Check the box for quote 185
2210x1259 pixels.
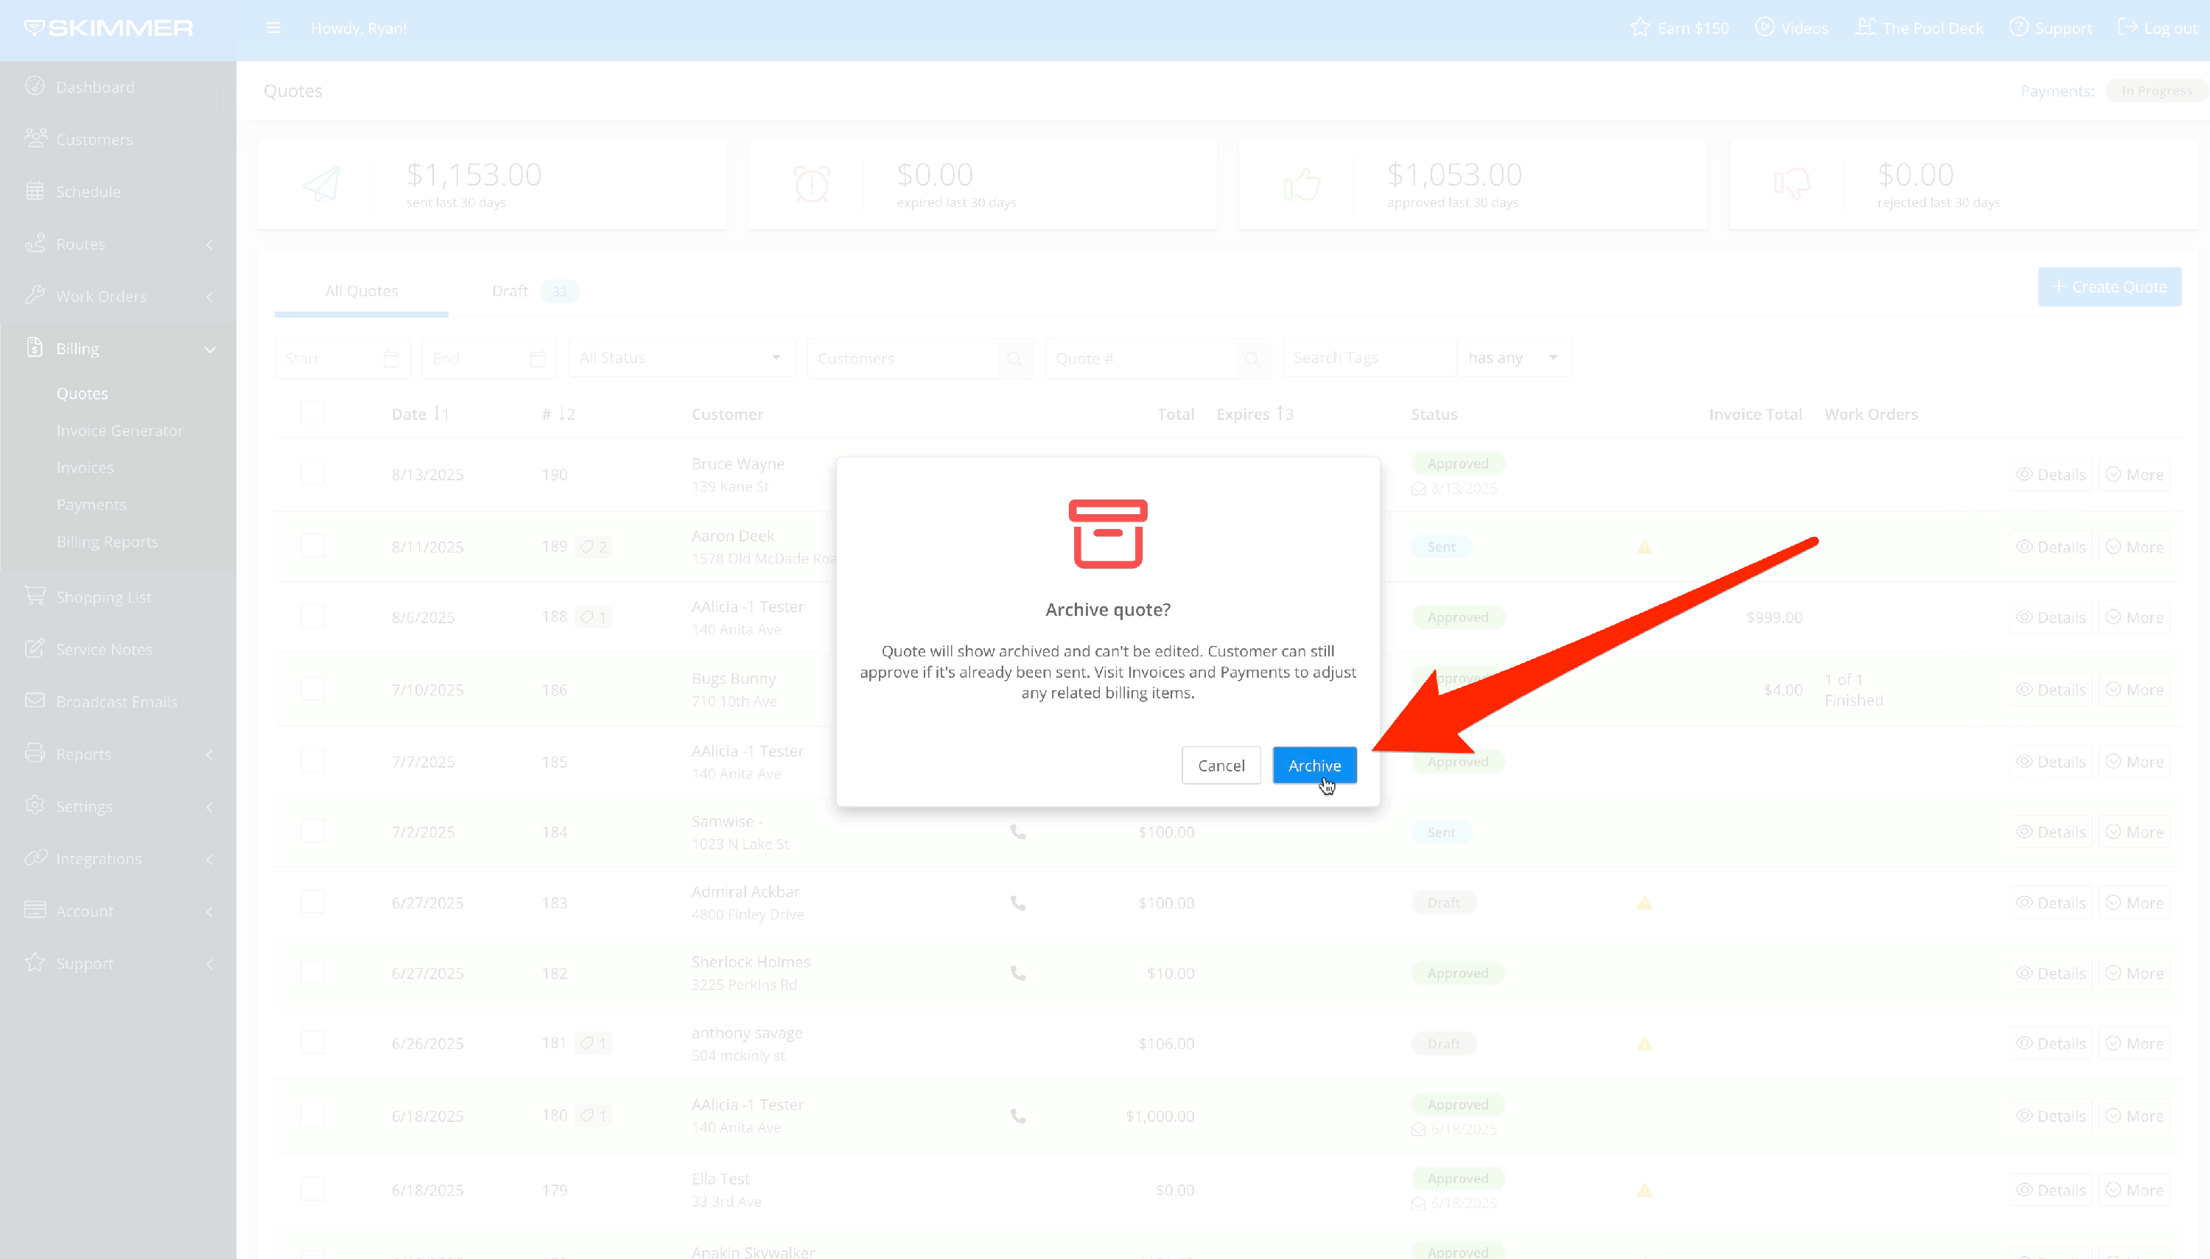[312, 761]
